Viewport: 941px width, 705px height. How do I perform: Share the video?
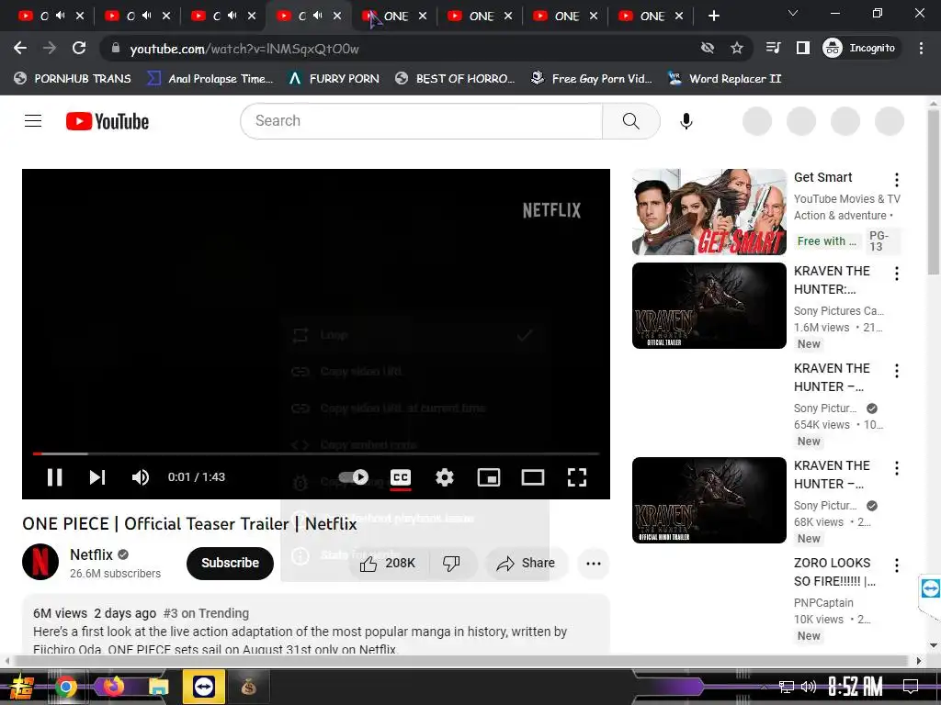point(526,563)
